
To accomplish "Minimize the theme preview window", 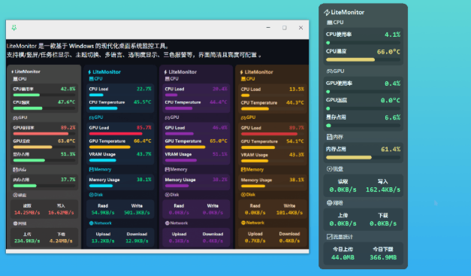I will point(268,28).
